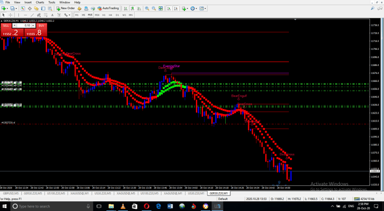The image size is (384, 211).
Task: Zoom in on the chart
Action: point(147,9)
